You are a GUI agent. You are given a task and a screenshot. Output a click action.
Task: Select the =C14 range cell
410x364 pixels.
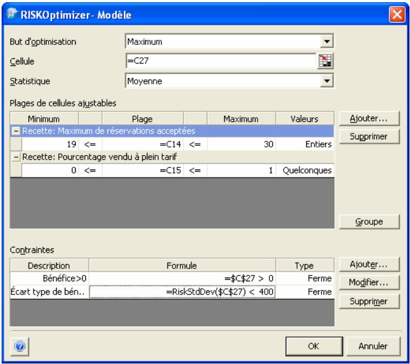tap(143, 144)
